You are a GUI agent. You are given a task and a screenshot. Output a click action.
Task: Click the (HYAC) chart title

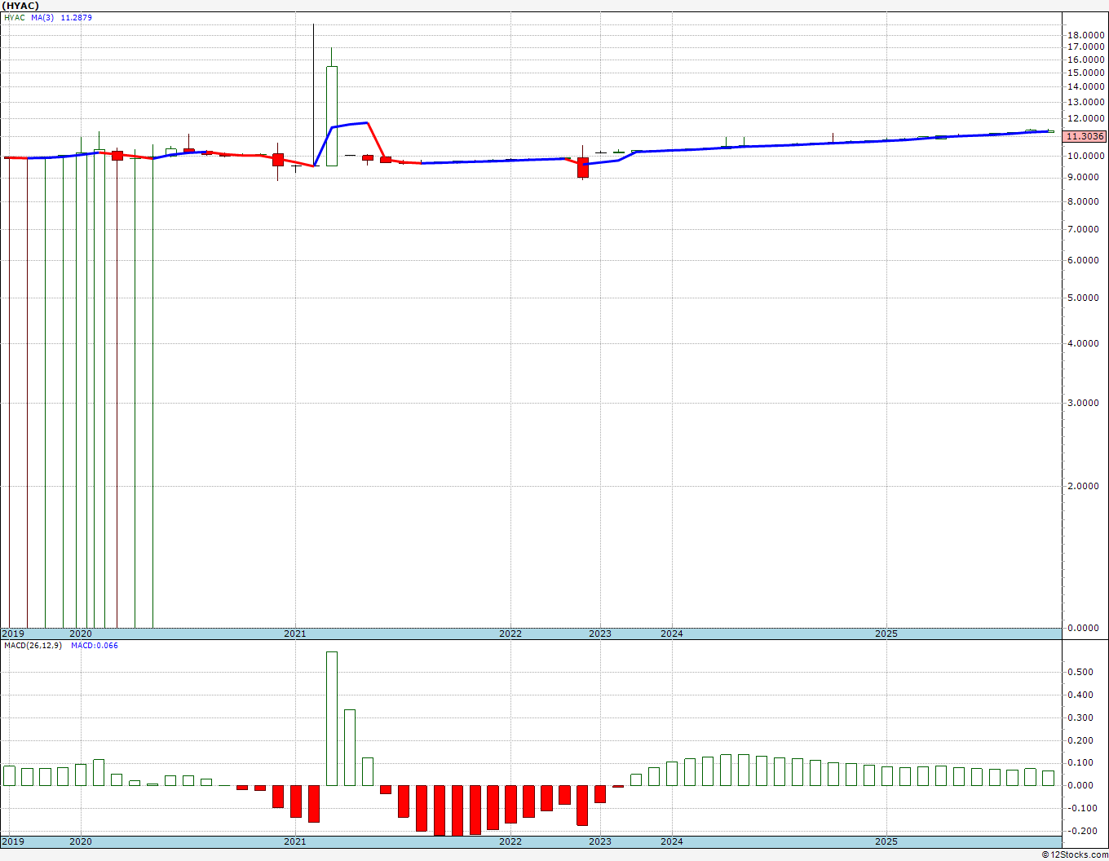[20, 6]
